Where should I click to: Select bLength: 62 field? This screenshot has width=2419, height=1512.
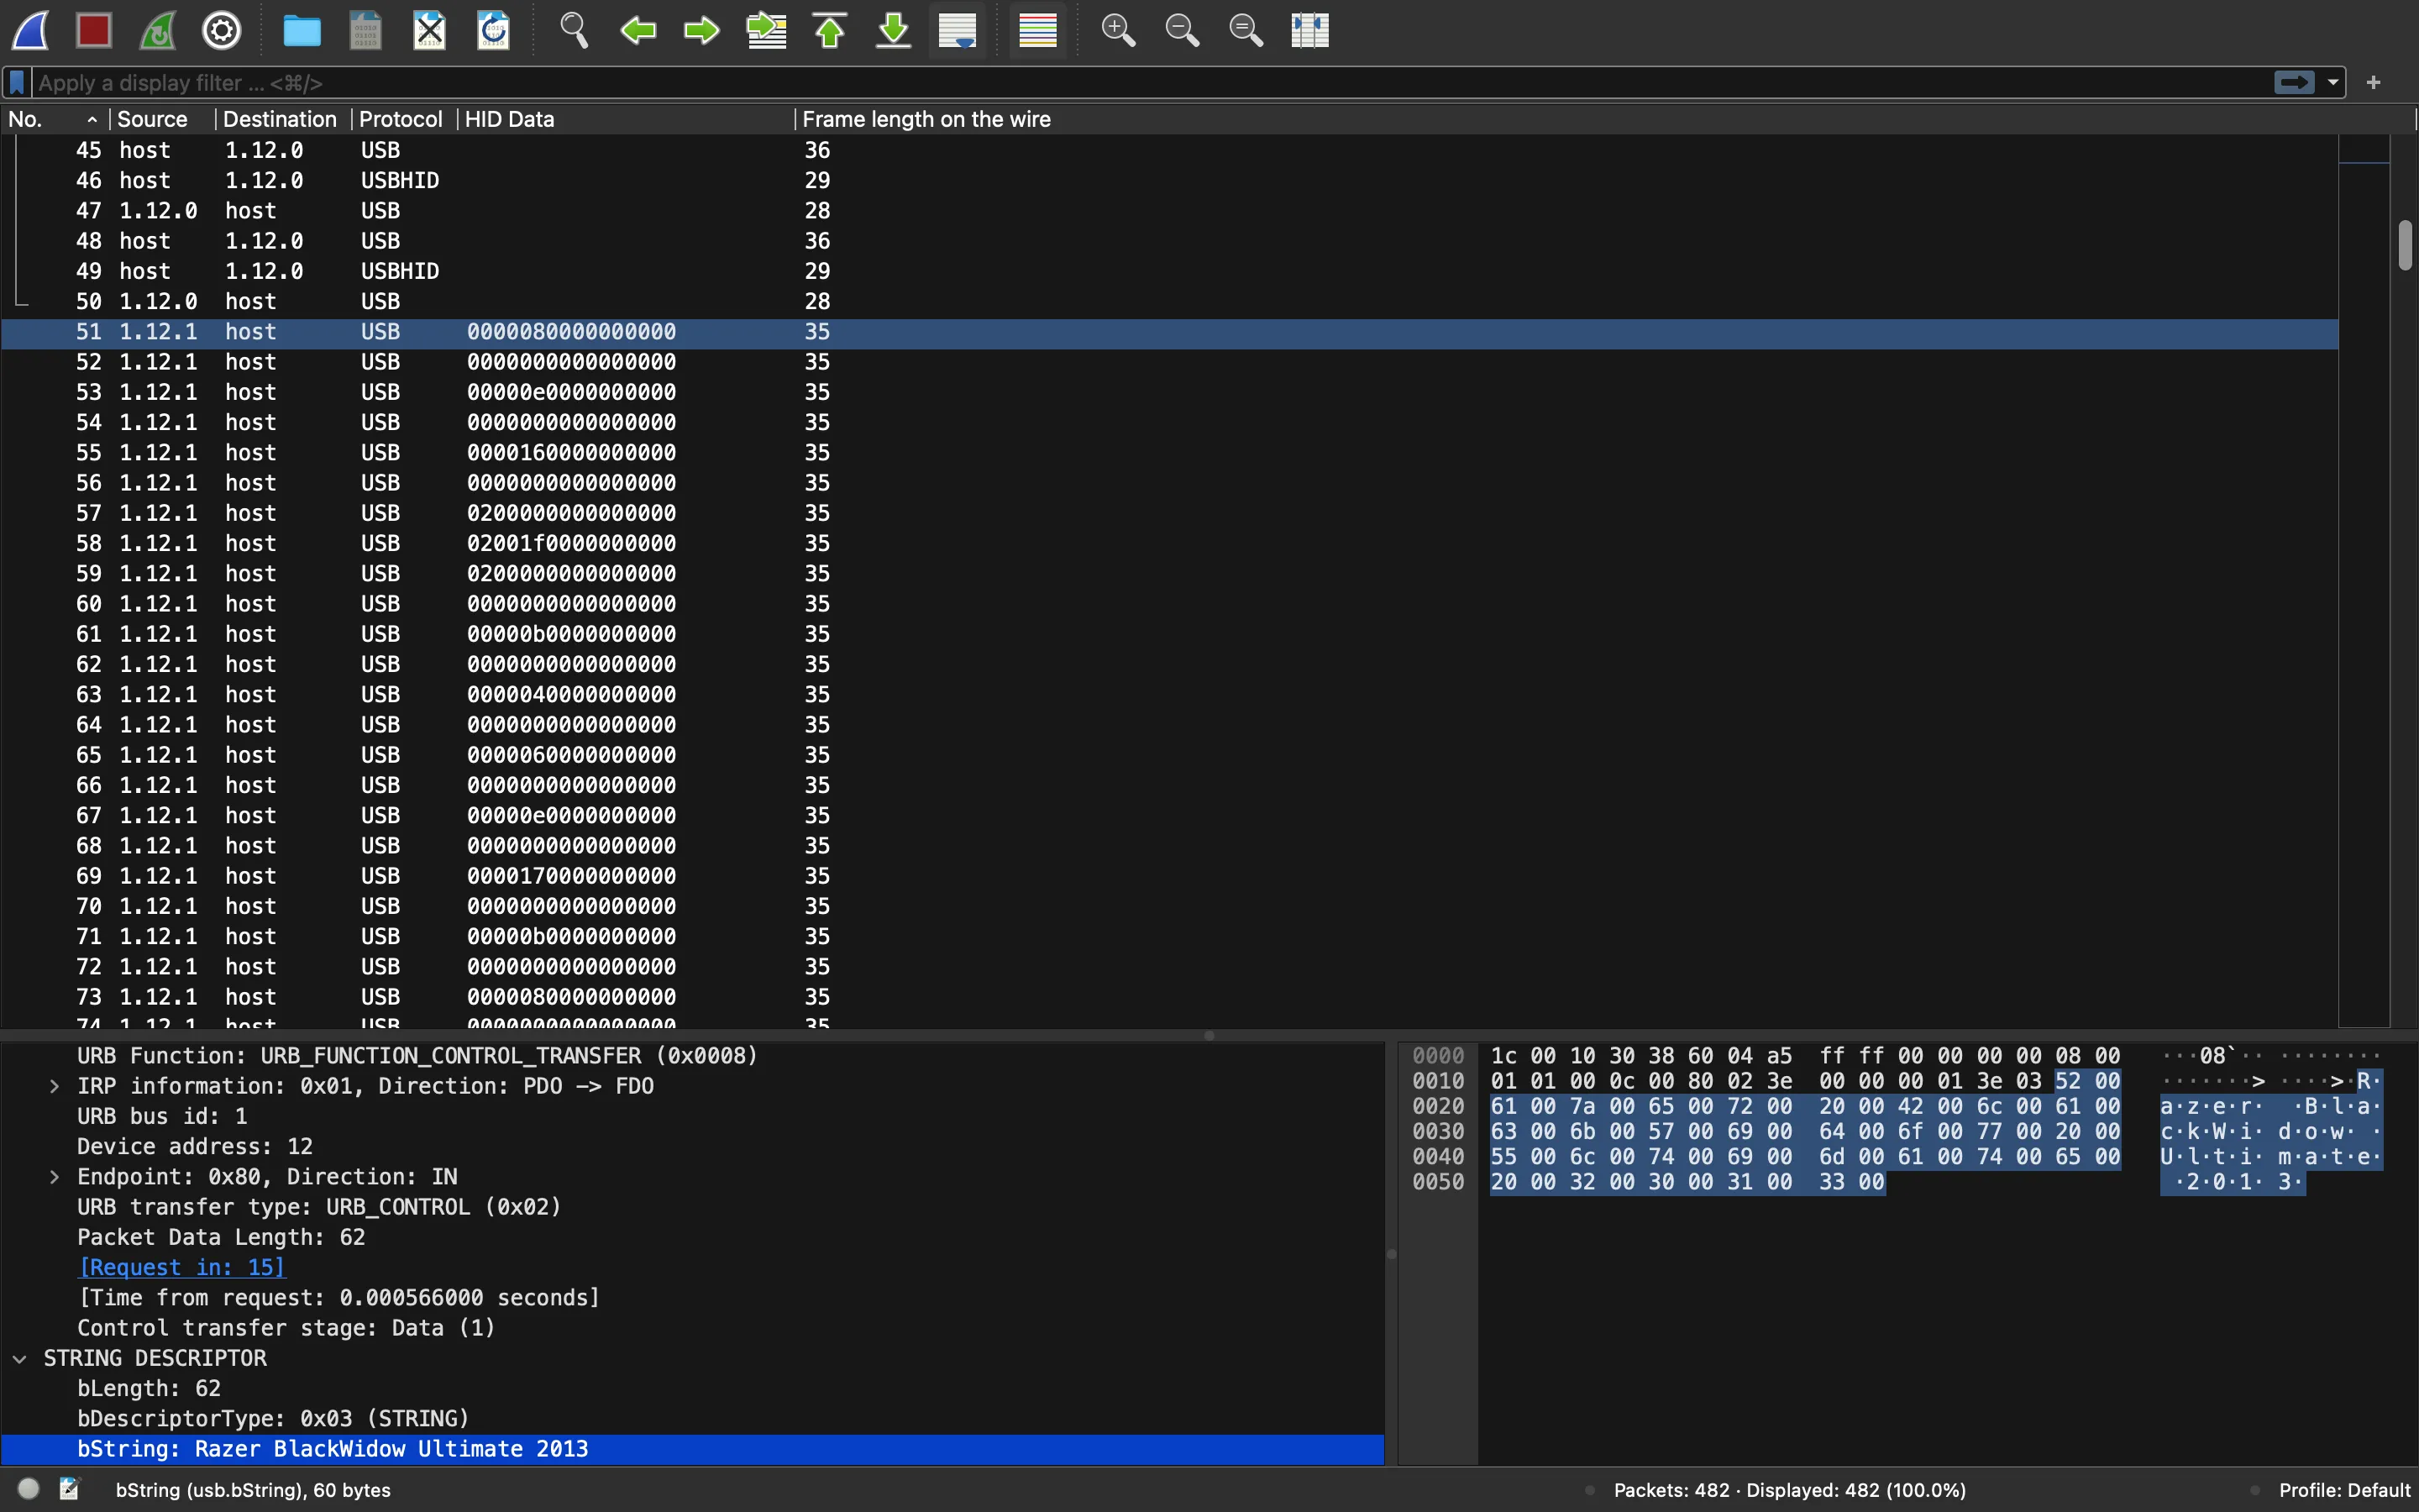click(693, 1388)
